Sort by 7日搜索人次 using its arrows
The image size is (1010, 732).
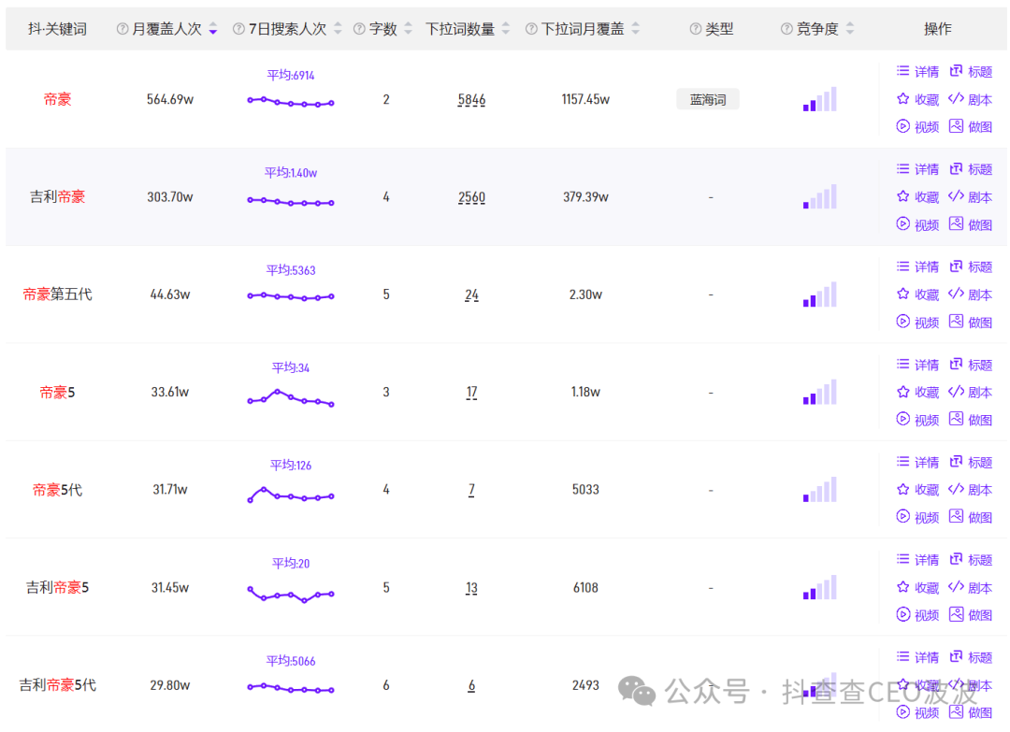[x=338, y=29]
